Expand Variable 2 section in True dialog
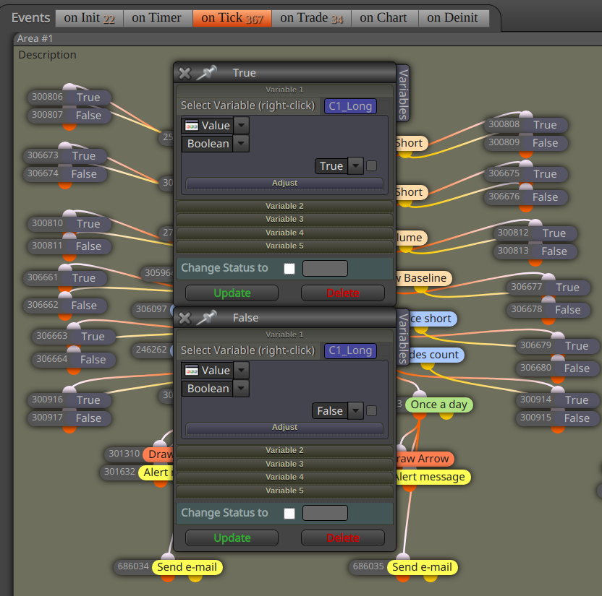 (284, 206)
